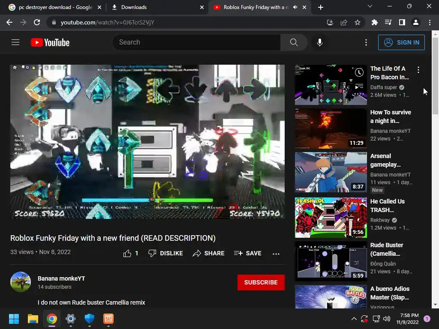Add Pro Bacon video to queue
439x329 pixels.
pyautogui.click(x=359, y=87)
